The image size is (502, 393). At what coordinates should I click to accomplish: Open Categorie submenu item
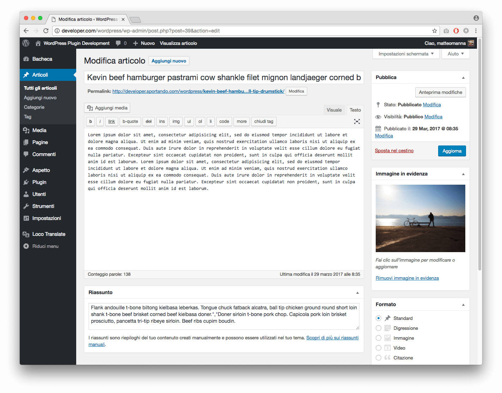click(x=34, y=107)
